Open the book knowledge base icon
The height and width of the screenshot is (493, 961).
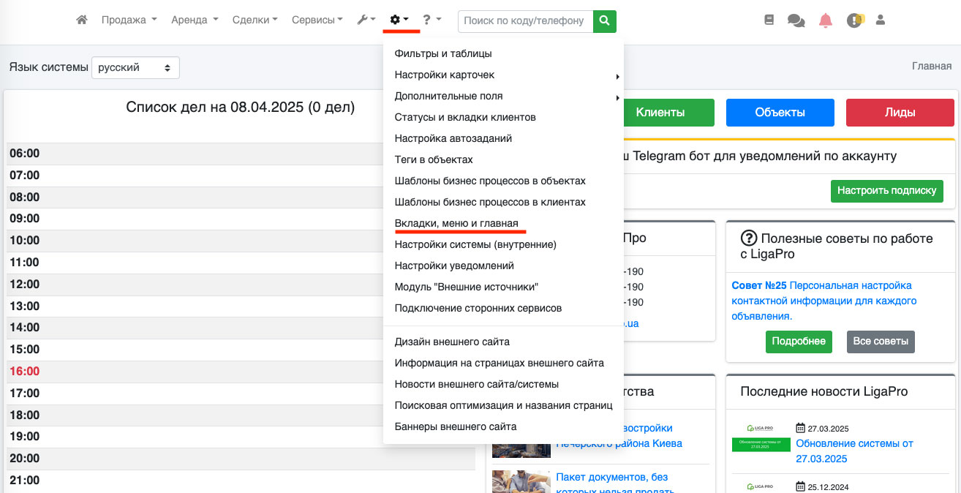click(x=769, y=20)
